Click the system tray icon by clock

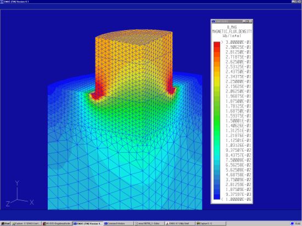(x=292, y=224)
